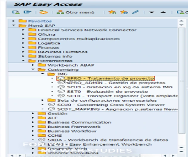Viewport: 188px width, 157px height.
Task: Select SCDT_MAPPING - Asignación p.sistemas entry
Action: point(113,109)
